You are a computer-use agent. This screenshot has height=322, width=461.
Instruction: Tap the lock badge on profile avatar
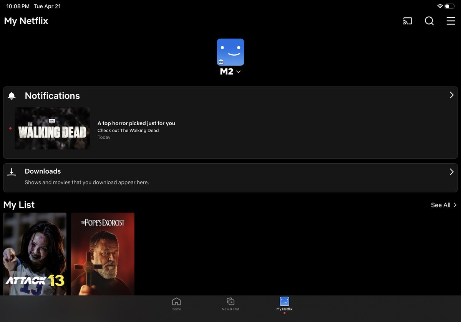pyautogui.click(x=221, y=61)
